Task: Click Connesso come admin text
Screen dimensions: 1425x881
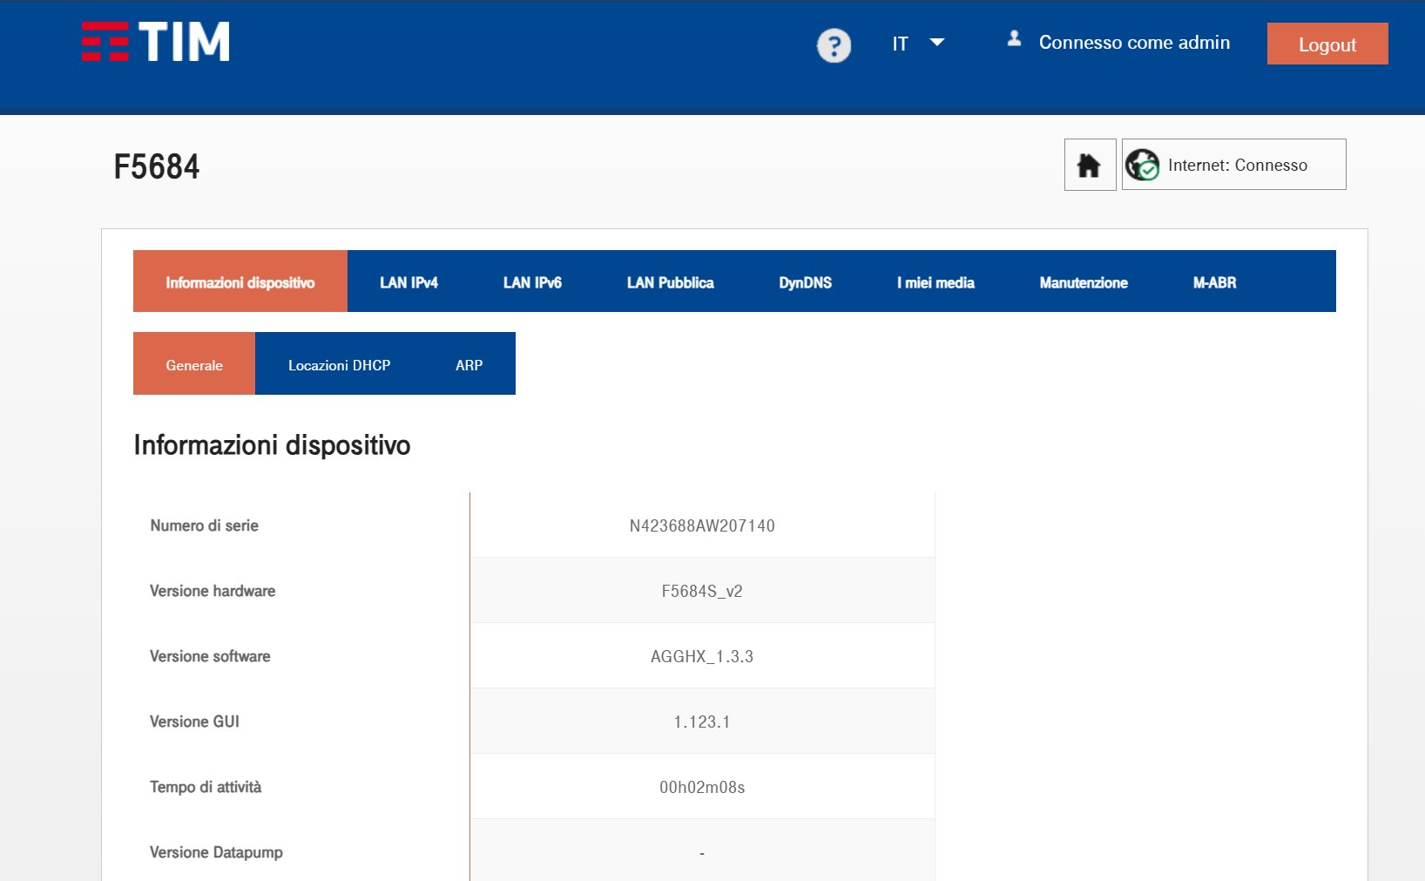Action: click(x=1134, y=43)
